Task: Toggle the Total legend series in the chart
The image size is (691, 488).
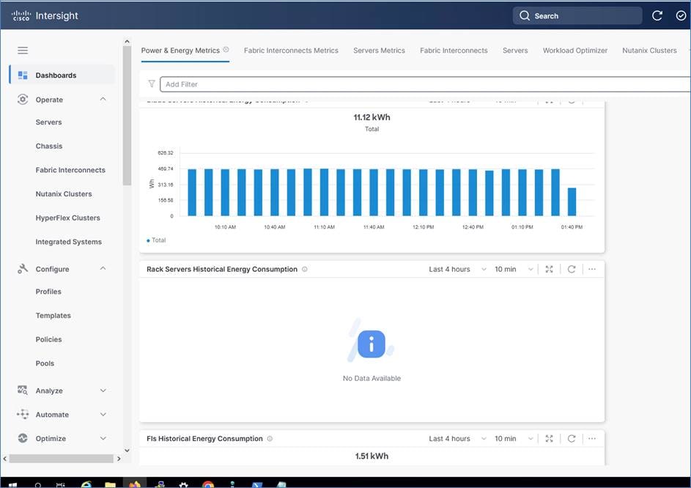Action: tap(156, 240)
